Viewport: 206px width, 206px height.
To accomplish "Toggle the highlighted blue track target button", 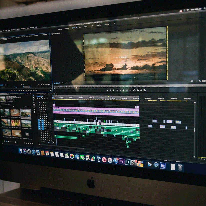I will tap(39, 121).
